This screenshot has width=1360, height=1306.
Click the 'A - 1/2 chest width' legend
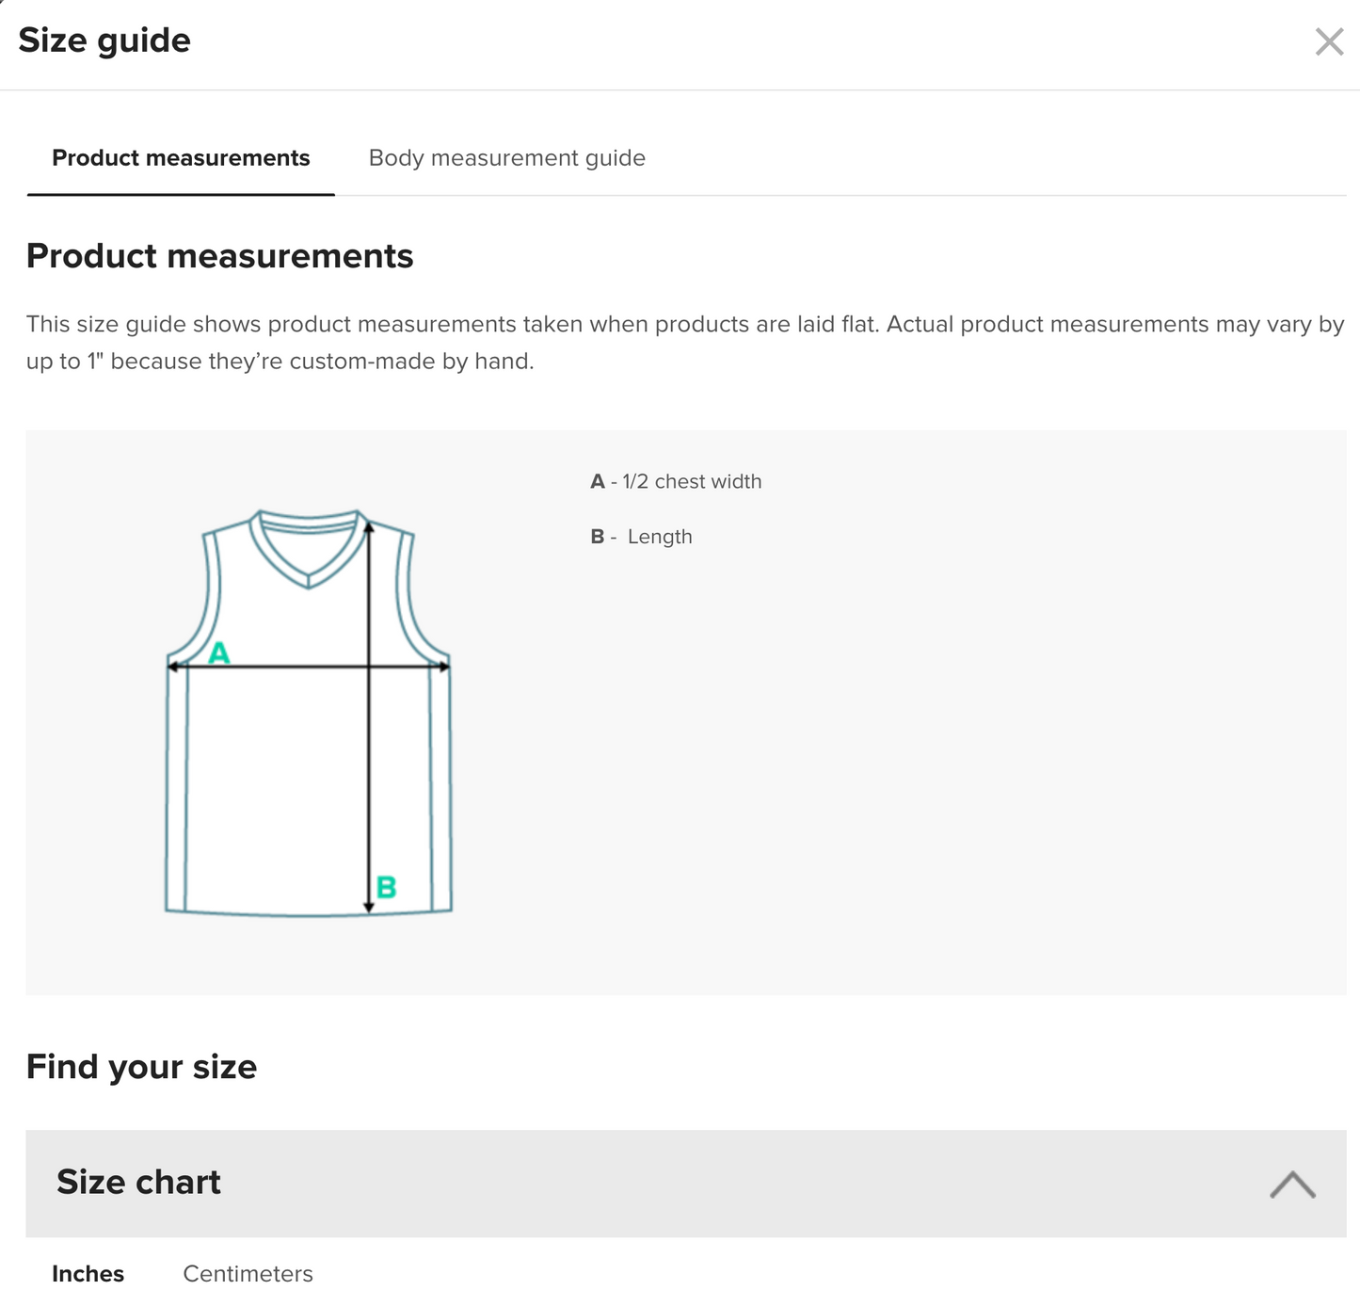676,481
